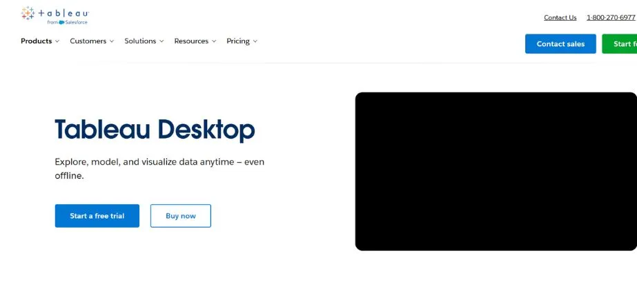The image size is (637, 300).
Task: Open the Pricing menu
Action: tap(242, 41)
